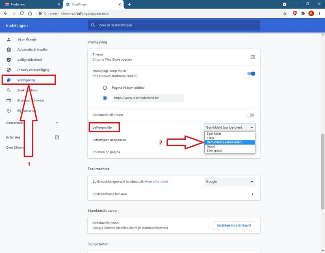Open a new tab with plus button
Screen dimensions: 325x253
[x=129, y=4]
